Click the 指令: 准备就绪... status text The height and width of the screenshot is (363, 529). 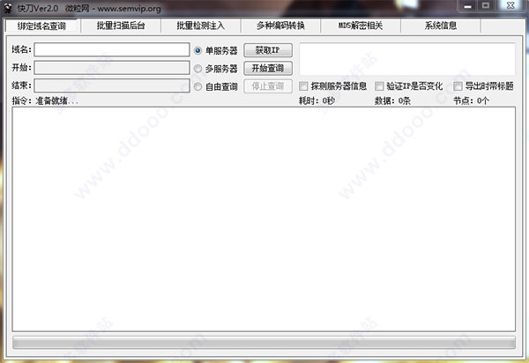[45, 100]
